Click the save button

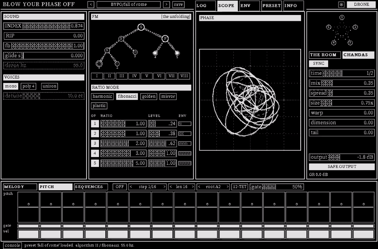[178, 5]
